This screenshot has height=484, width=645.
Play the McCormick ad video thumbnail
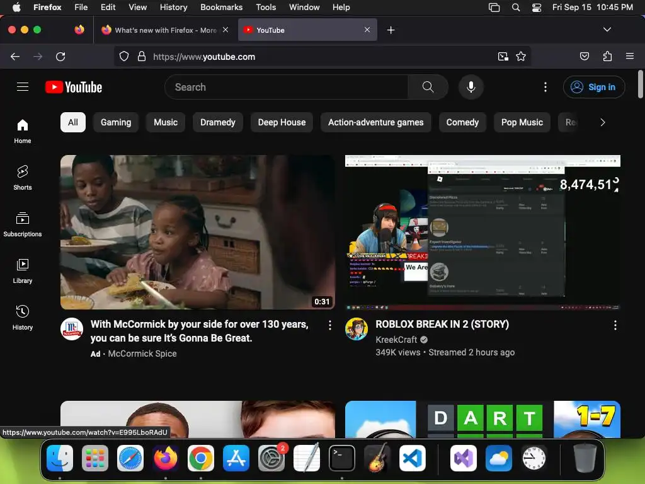[197, 232]
